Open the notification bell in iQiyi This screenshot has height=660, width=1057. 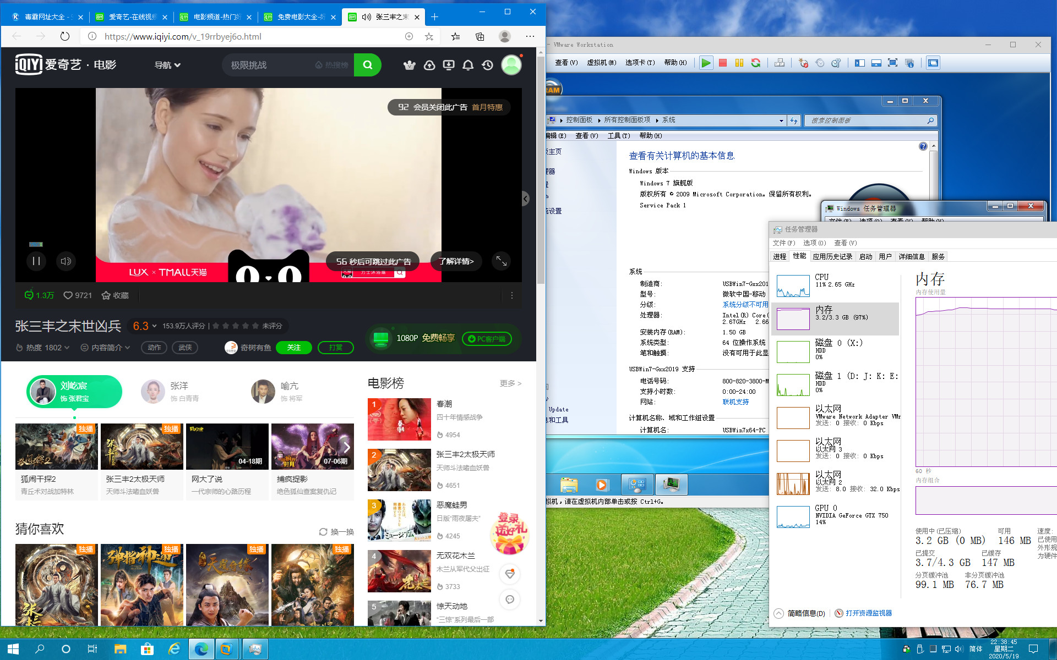[468, 65]
